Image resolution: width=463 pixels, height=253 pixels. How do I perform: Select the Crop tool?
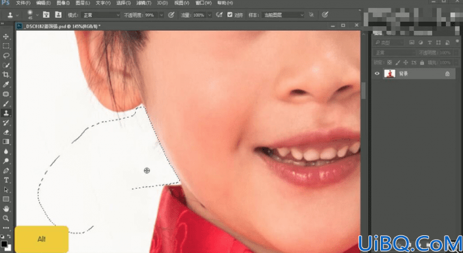6,75
